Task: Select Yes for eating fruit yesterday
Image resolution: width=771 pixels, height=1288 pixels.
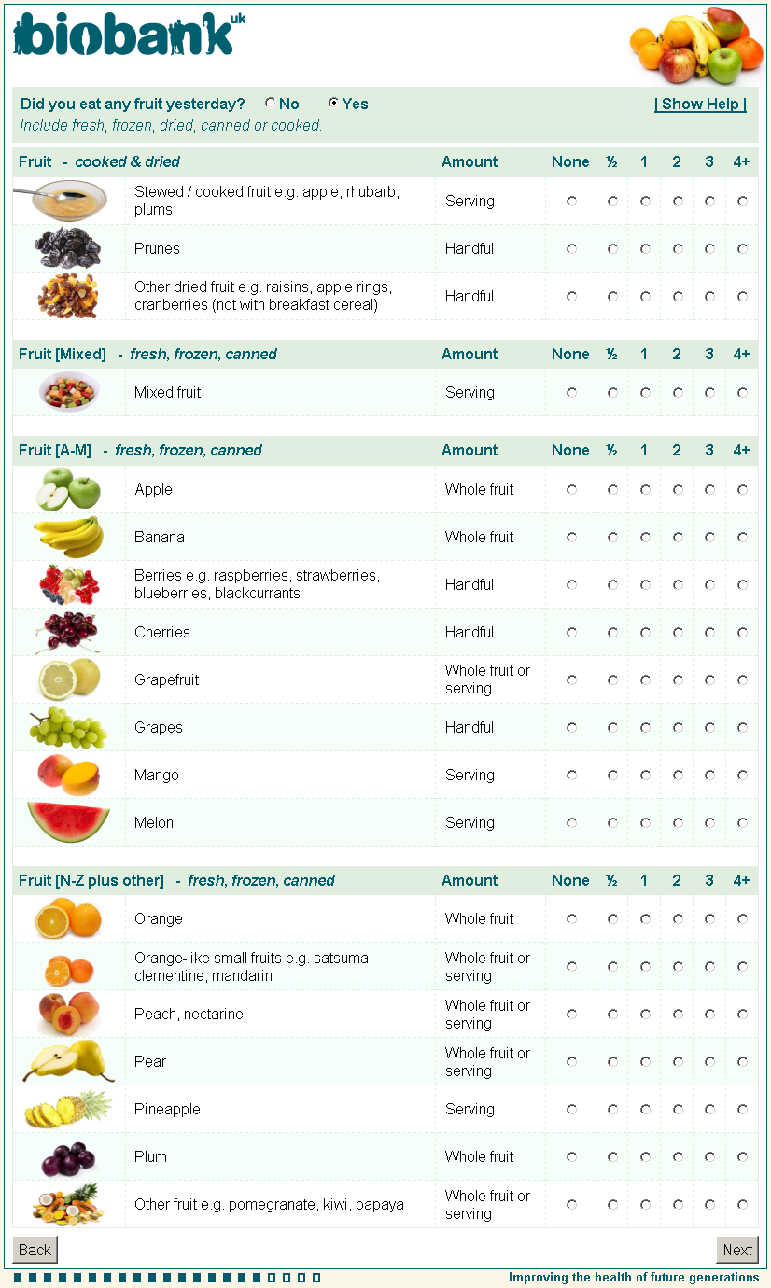Action: click(333, 104)
